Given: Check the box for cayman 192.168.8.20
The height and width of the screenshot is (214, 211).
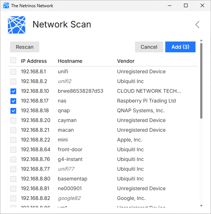Looking at the screenshot, I should point(13,121).
